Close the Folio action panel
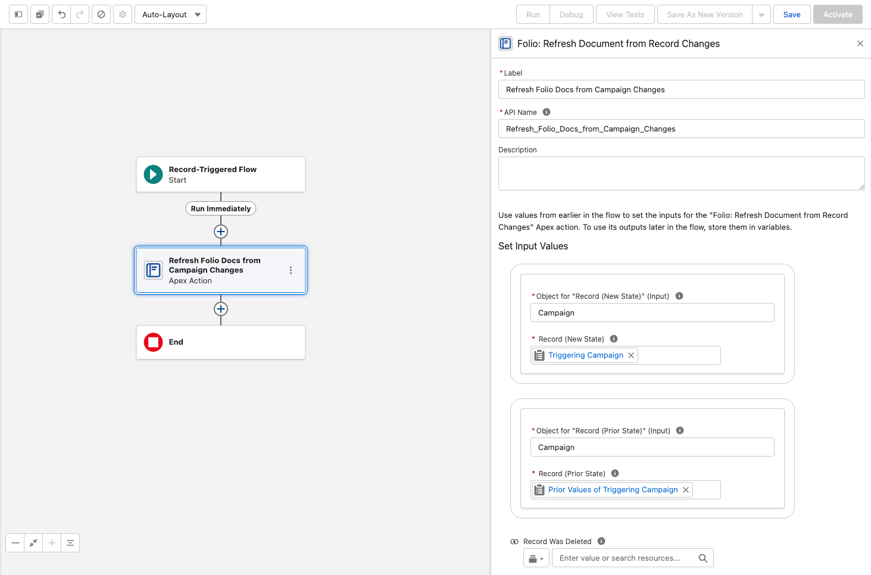This screenshot has width=871, height=575. (860, 43)
